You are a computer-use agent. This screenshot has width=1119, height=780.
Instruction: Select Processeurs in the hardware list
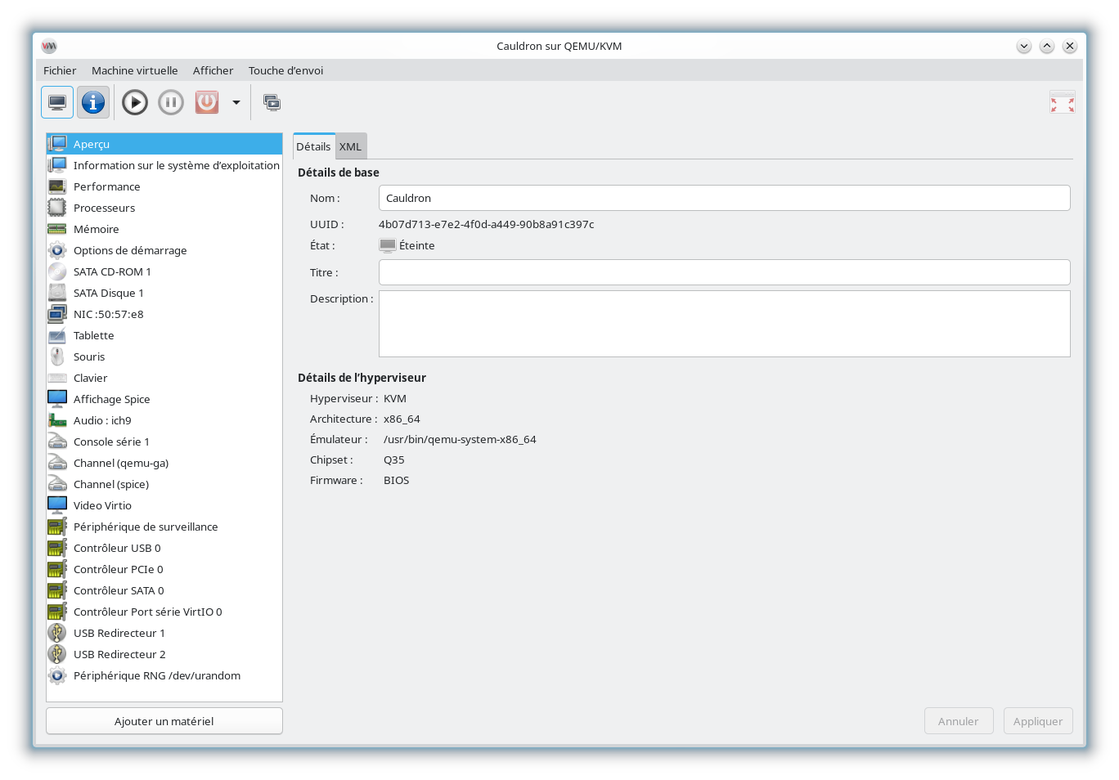104,208
